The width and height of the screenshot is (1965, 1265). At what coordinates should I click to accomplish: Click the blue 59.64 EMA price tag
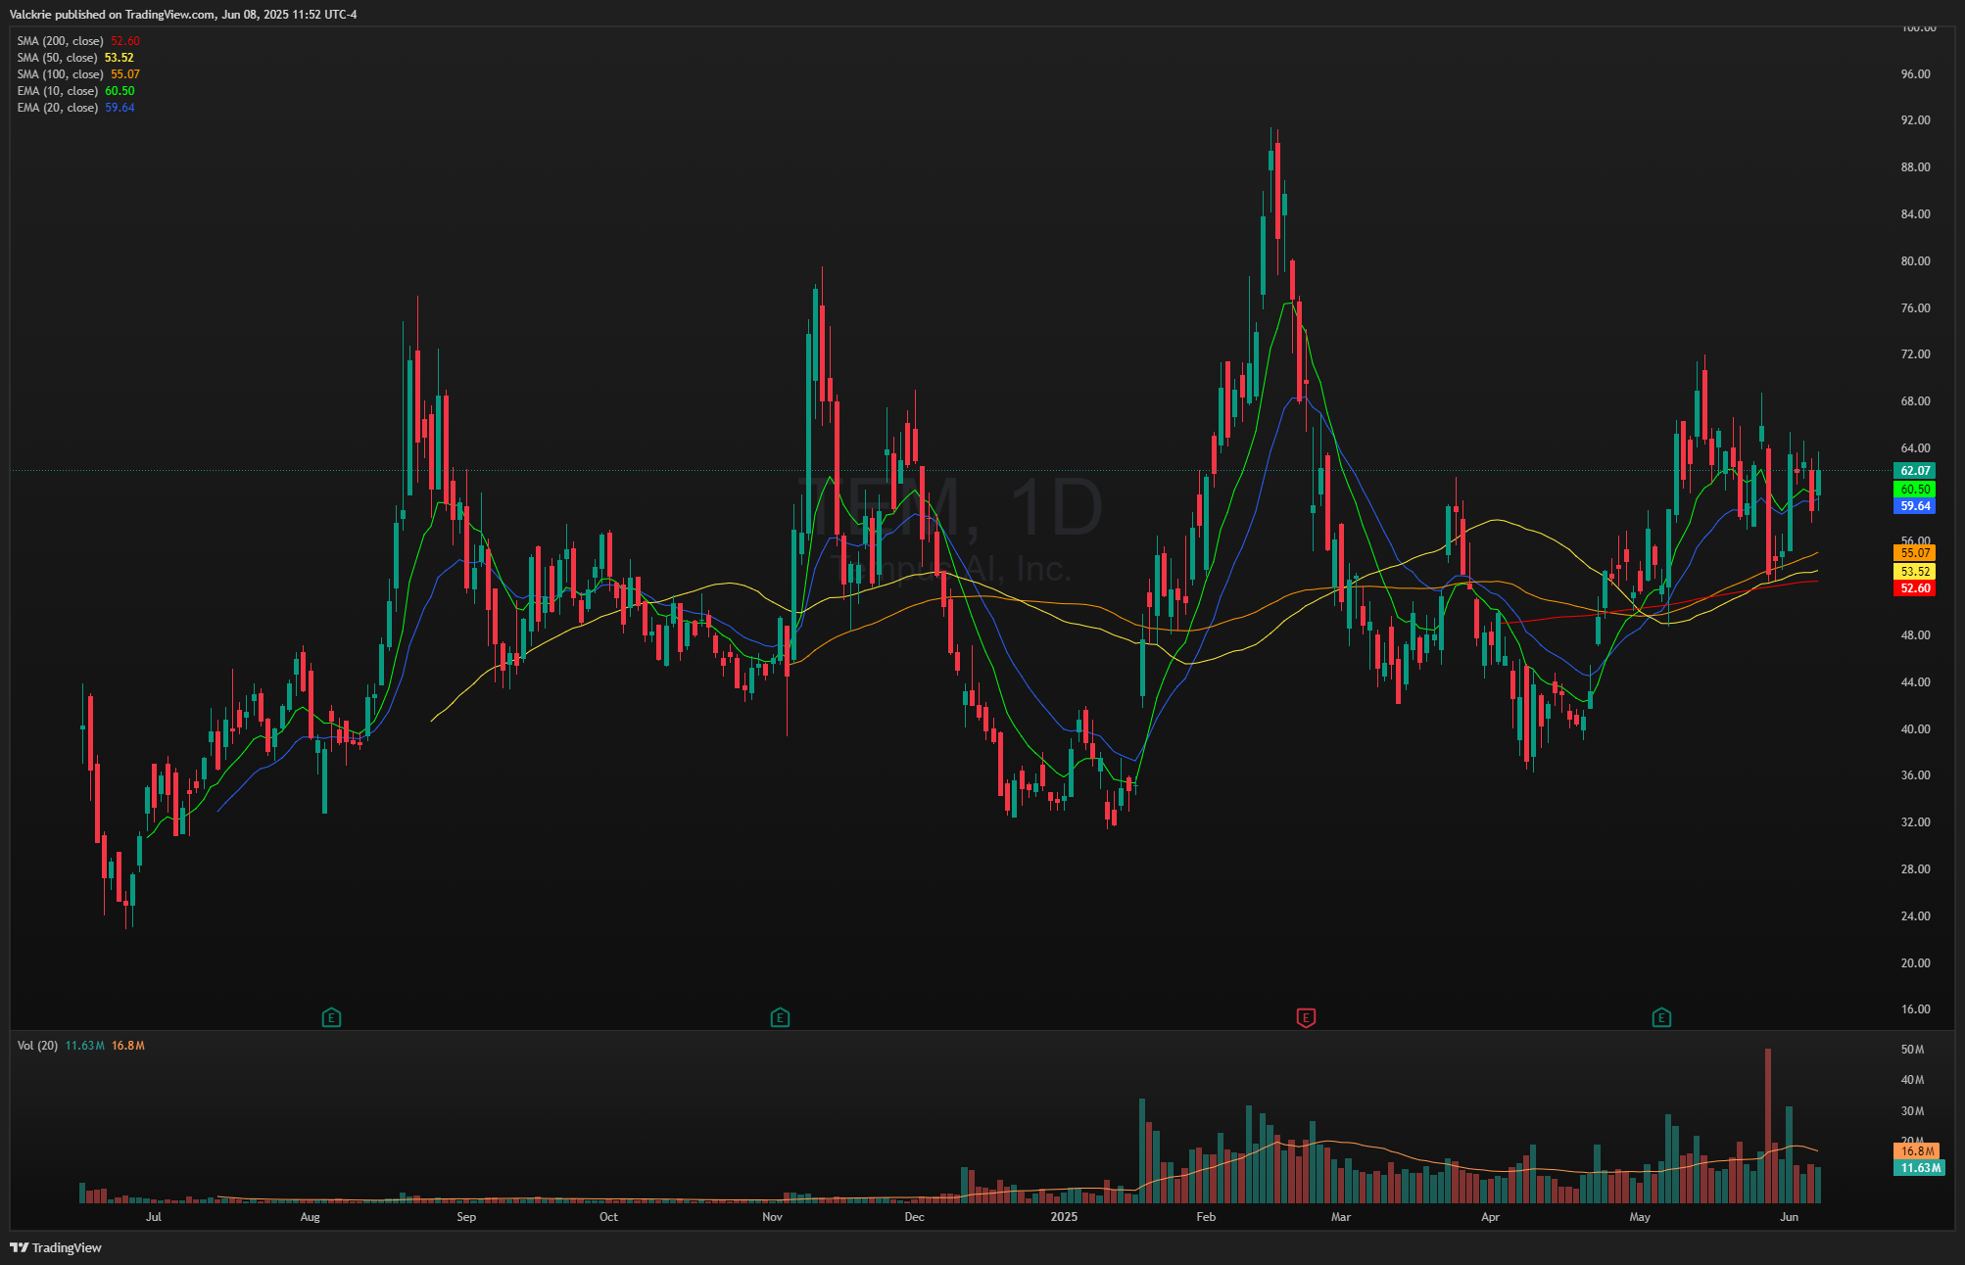(1914, 506)
